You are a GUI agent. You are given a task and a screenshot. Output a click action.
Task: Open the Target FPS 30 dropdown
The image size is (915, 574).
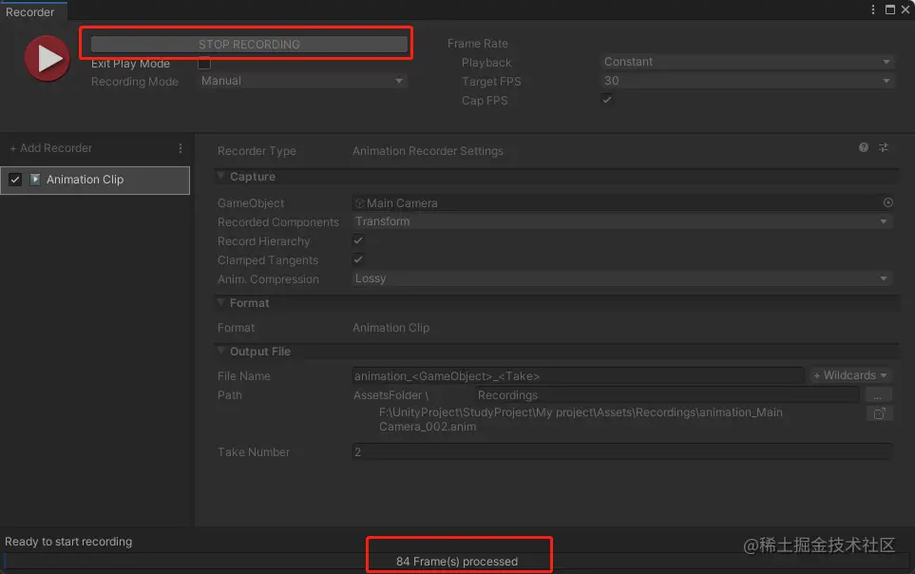[747, 81]
